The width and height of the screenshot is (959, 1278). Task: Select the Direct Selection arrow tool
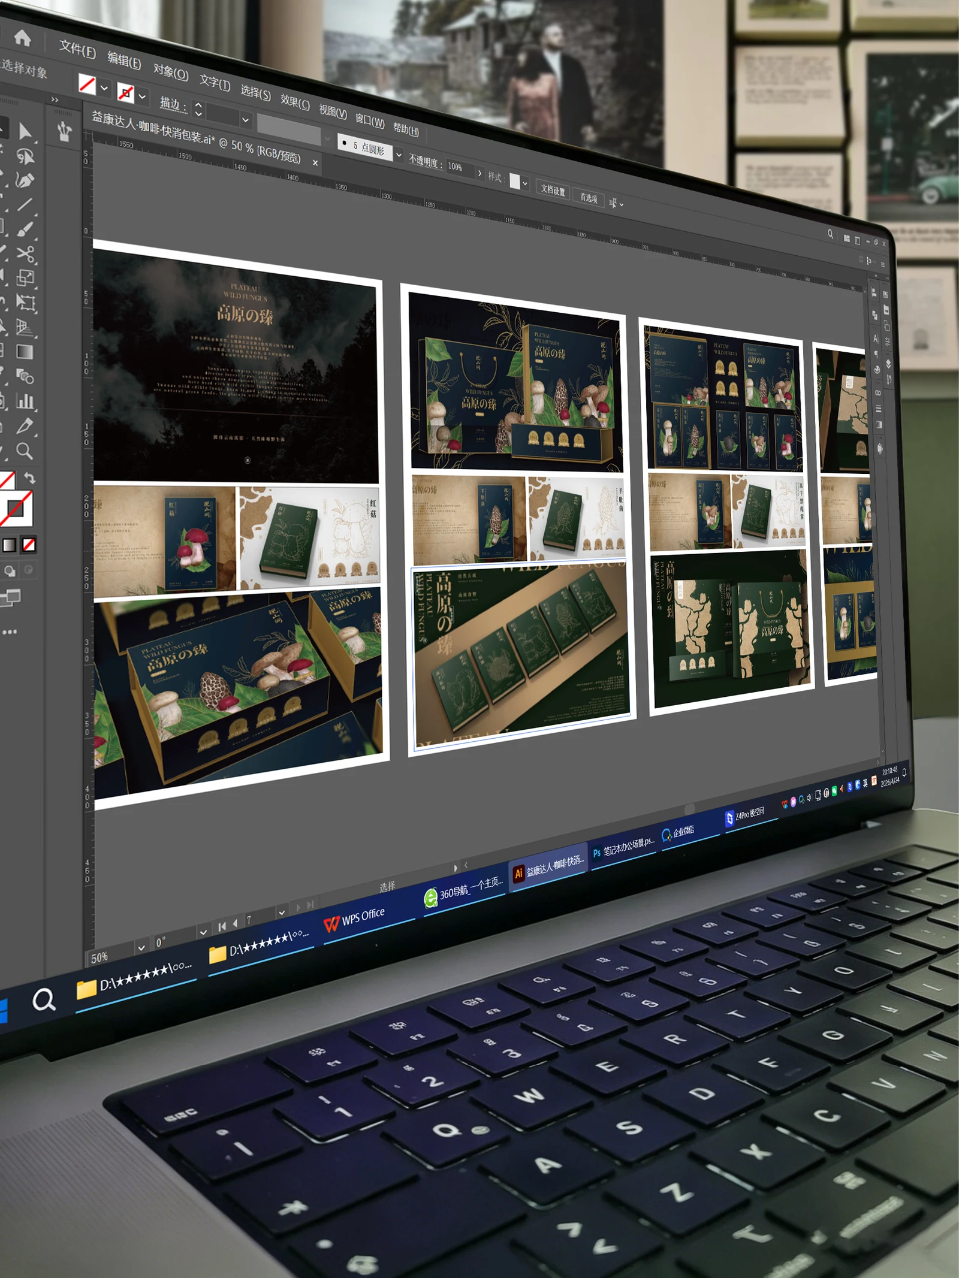coord(25,131)
